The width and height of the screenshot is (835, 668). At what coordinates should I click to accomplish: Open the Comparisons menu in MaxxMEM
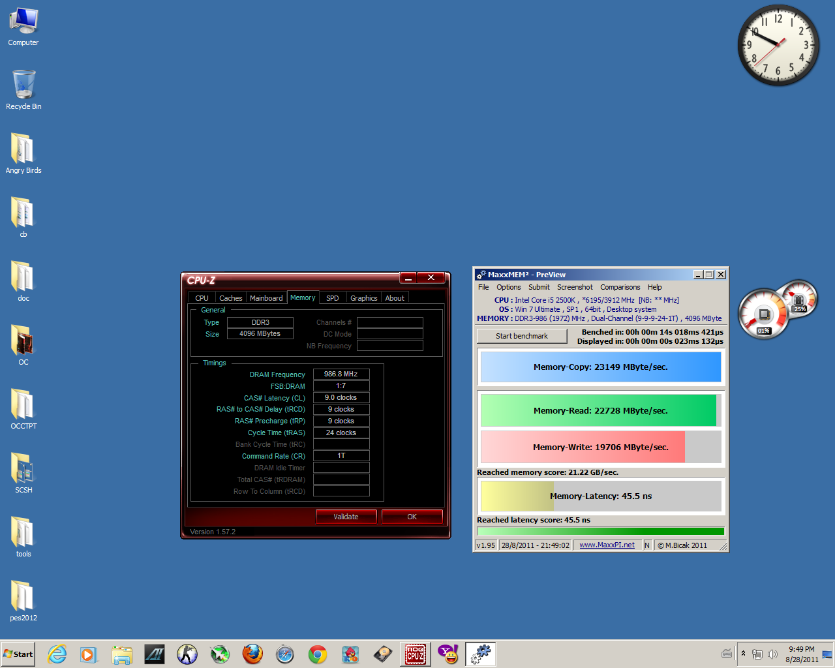coord(620,287)
